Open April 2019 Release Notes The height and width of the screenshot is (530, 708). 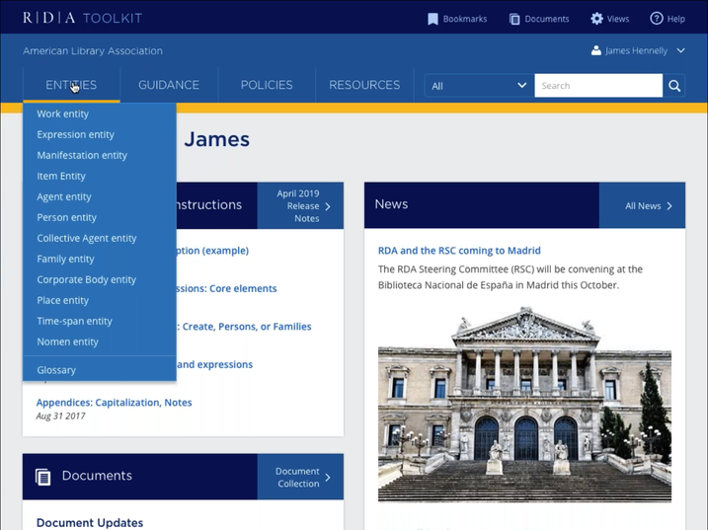tap(300, 206)
